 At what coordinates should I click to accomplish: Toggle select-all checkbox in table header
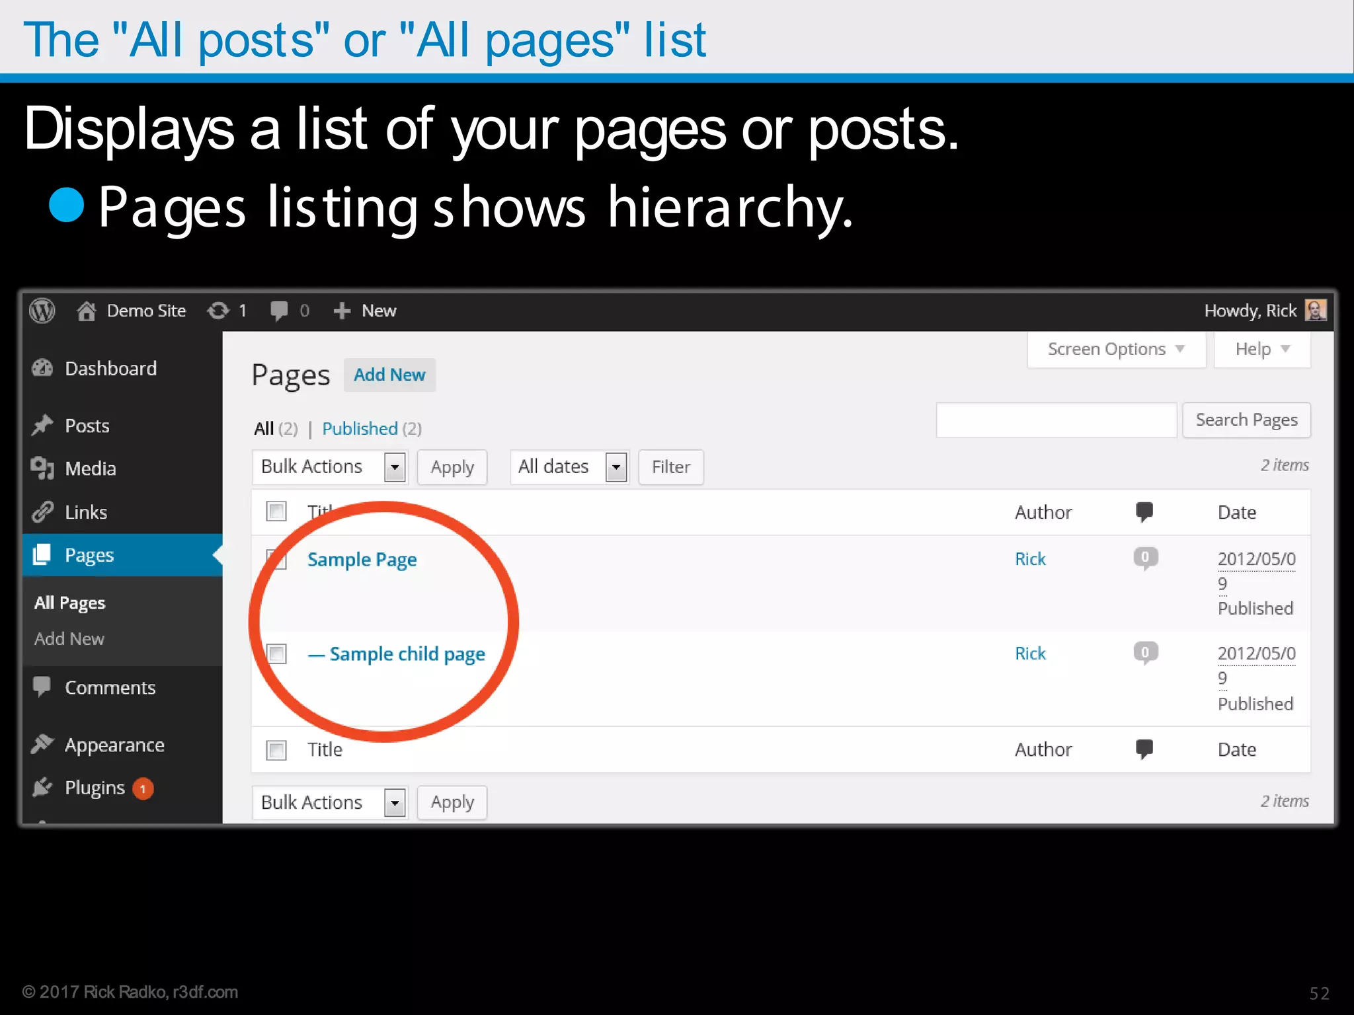tap(276, 511)
